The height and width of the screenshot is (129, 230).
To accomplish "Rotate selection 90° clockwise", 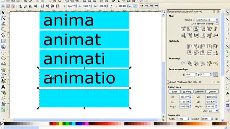I will (x=25, y=6).
